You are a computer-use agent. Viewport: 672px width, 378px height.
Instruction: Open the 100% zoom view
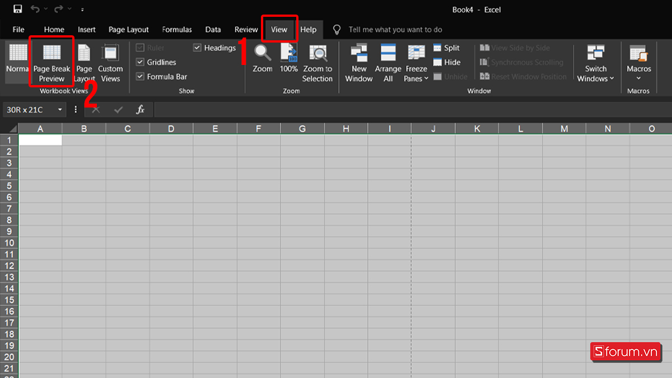[289, 62]
